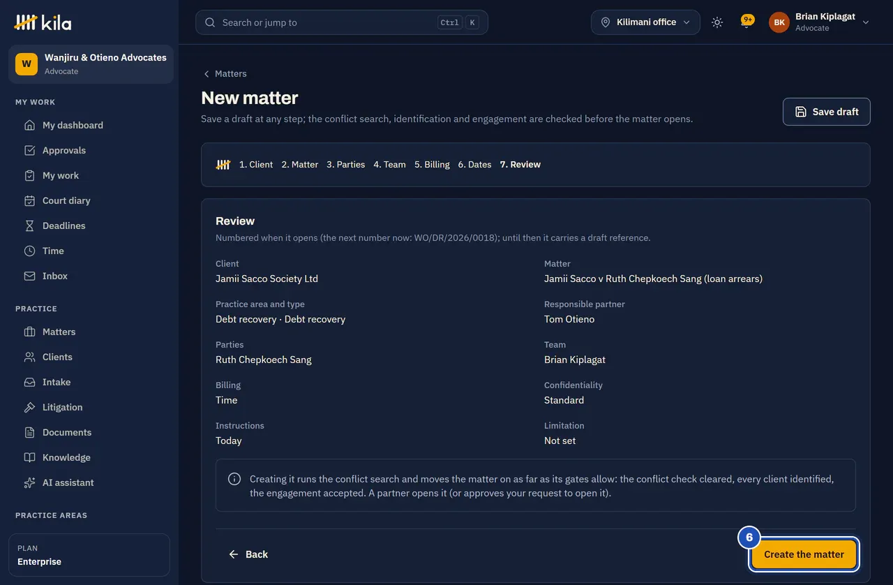
Task: Click Create the matter button
Action: click(804, 554)
